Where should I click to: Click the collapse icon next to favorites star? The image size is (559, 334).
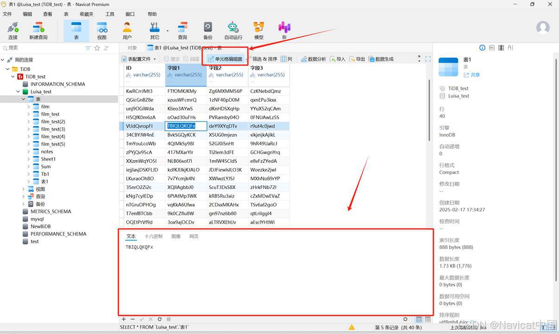pos(106,48)
